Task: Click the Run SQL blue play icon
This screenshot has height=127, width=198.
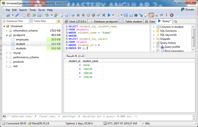Action: (109, 15)
